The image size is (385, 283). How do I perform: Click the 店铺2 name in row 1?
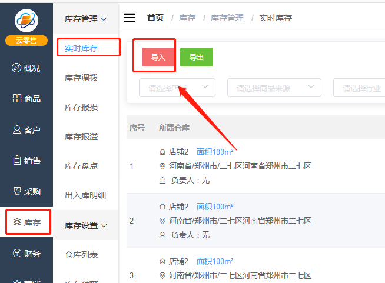click(x=178, y=152)
